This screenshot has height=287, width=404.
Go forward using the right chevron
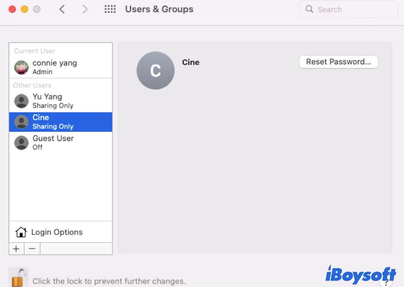coord(85,9)
